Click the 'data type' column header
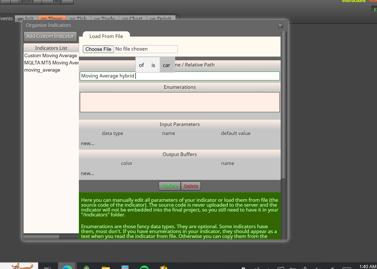This screenshot has width=377, height=269. (112, 133)
